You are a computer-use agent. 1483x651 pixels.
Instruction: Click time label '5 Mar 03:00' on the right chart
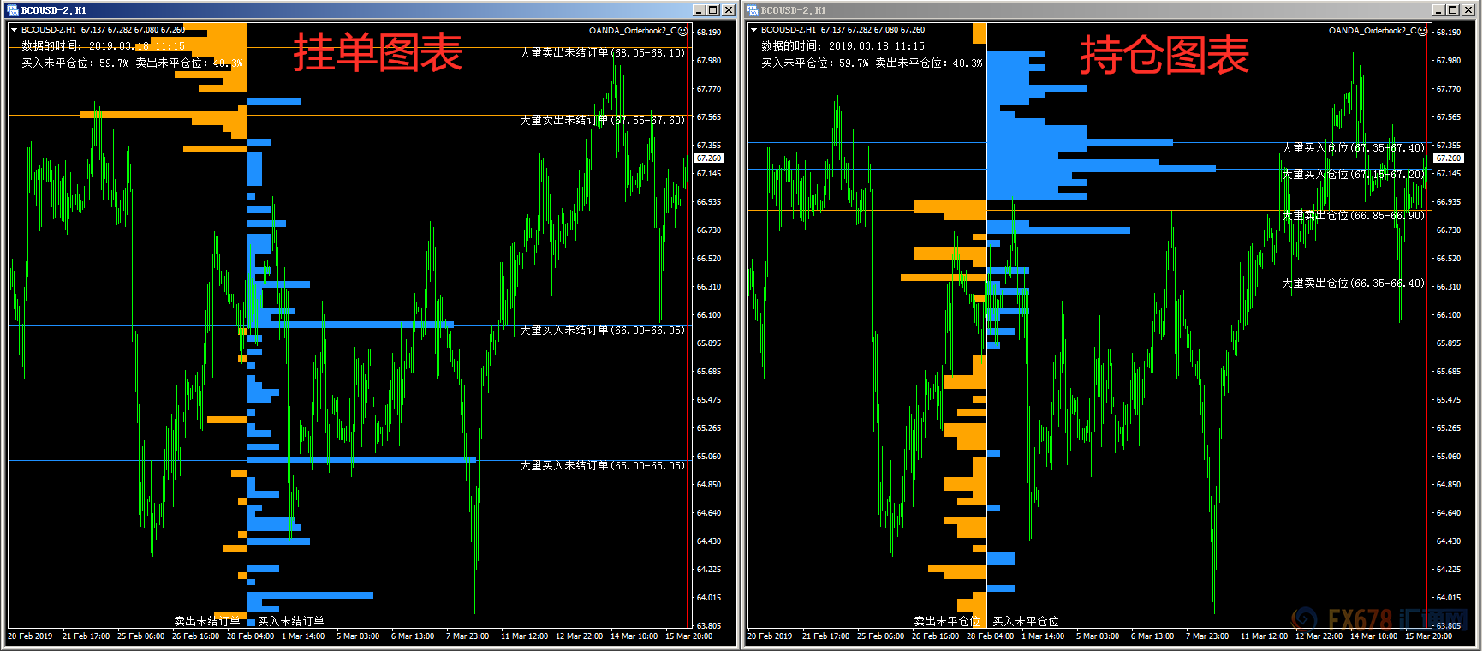[x=1098, y=636]
